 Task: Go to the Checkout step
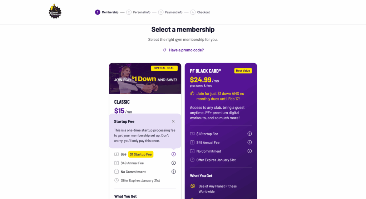point(200,12)
